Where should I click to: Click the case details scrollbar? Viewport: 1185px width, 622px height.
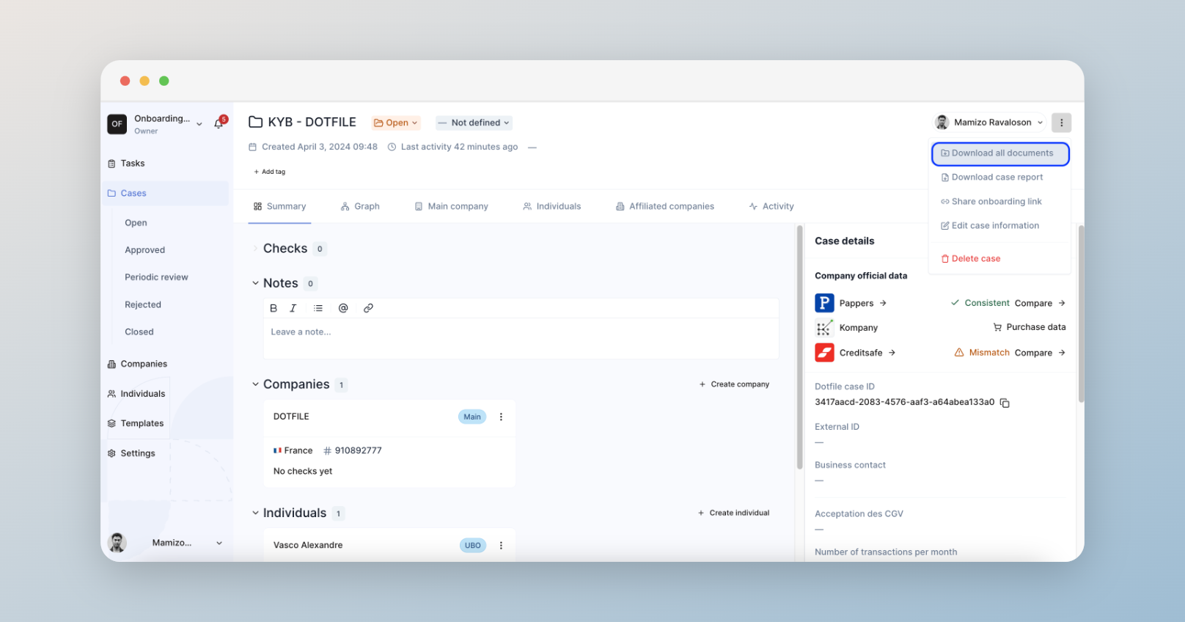(x=1081, y=314)
